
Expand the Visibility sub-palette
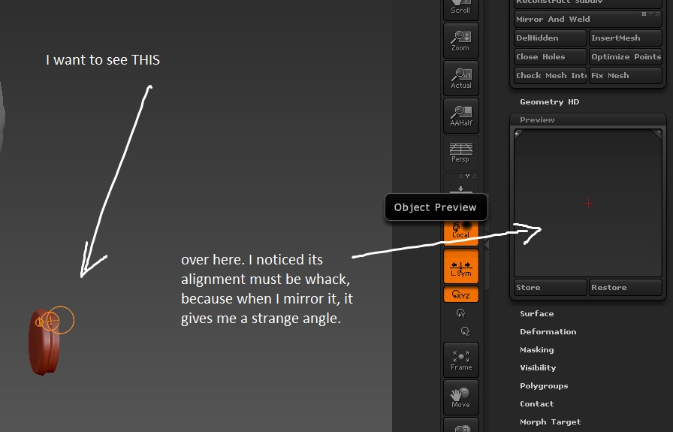(538, 367)
